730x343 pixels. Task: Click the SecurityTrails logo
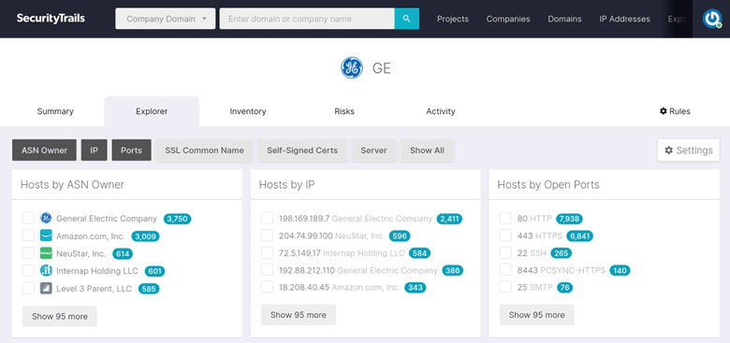coord(51,19)
